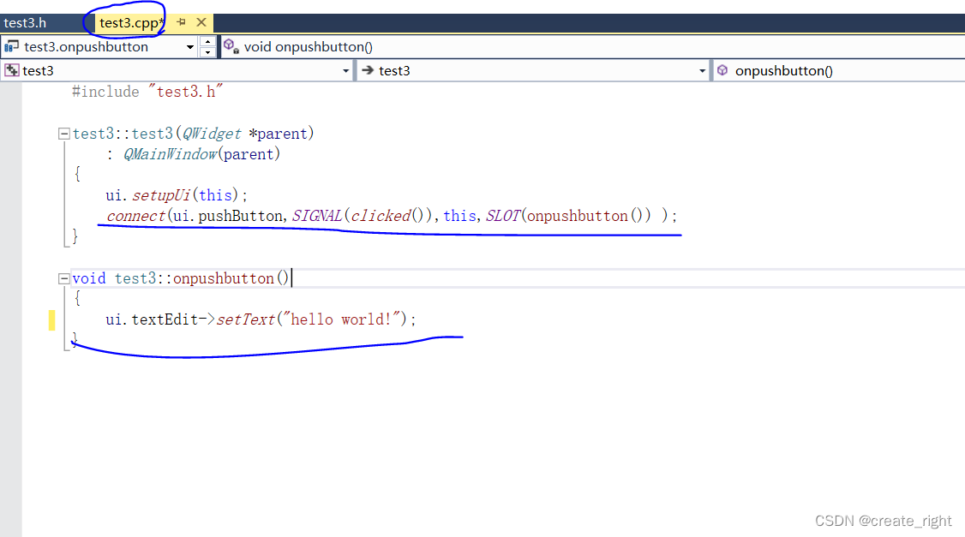The height and width of the screenshot is (537, 965).
Task: Click the class icon next to test3.onpushbutton
Action: [11, 47]
